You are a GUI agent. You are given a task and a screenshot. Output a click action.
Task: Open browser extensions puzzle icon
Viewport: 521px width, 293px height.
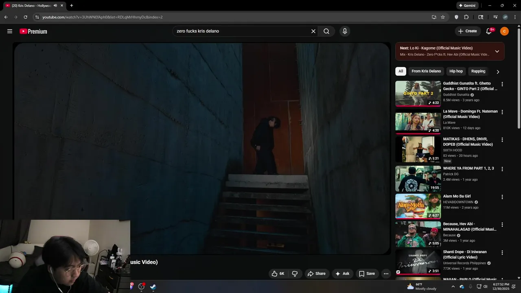tap(466, 17)
